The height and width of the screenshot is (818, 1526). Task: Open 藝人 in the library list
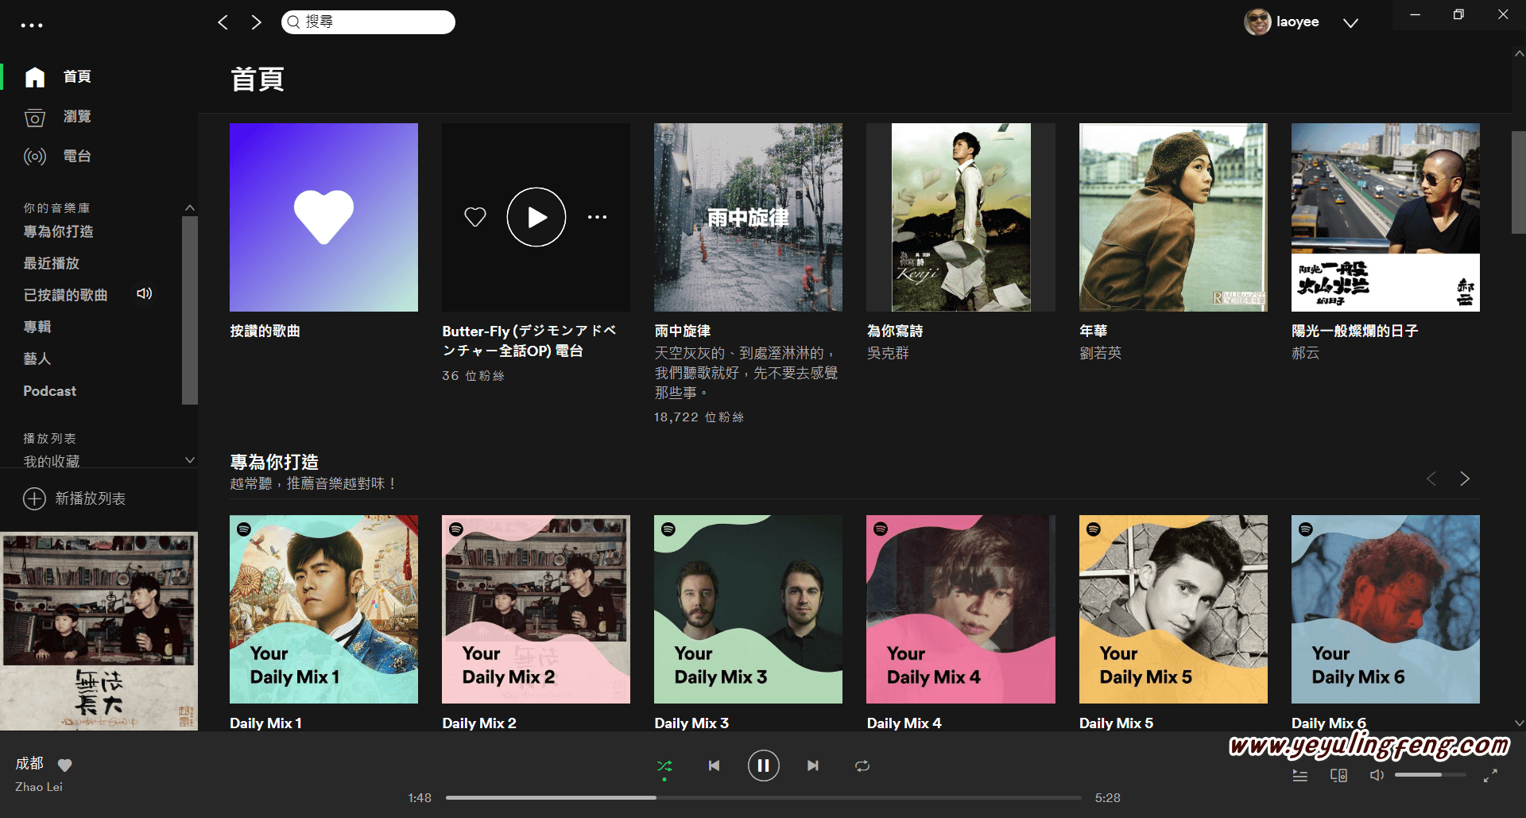pyautogui.click(x=37, y=359)
